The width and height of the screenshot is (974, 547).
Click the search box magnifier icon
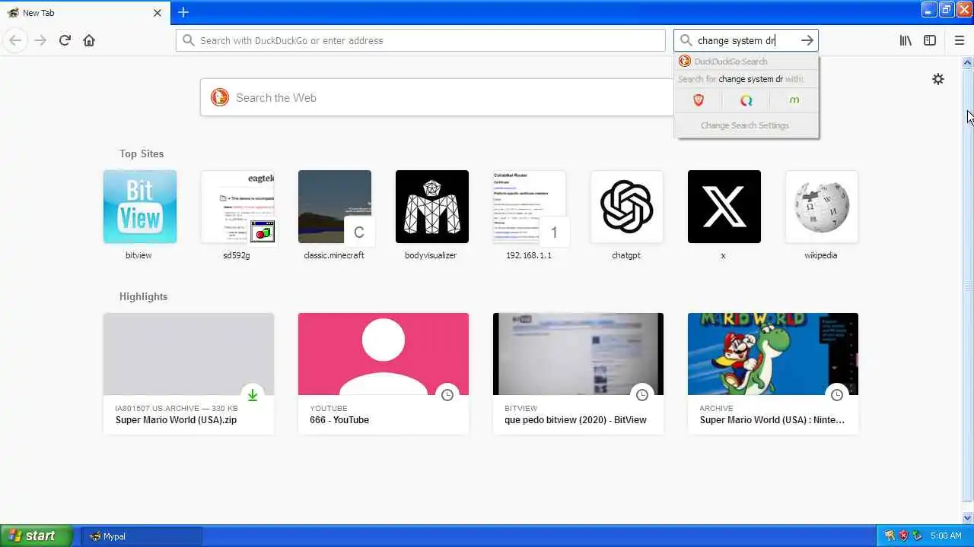[x=686, y=40]
